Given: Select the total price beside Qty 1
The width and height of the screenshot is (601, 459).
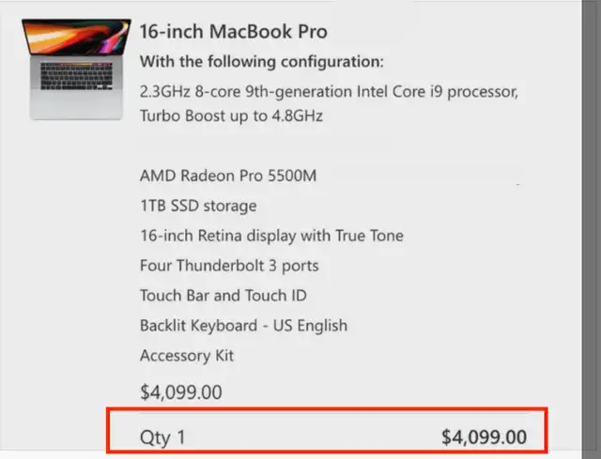Looking at the screenshot, I should (x=484, y=436).
